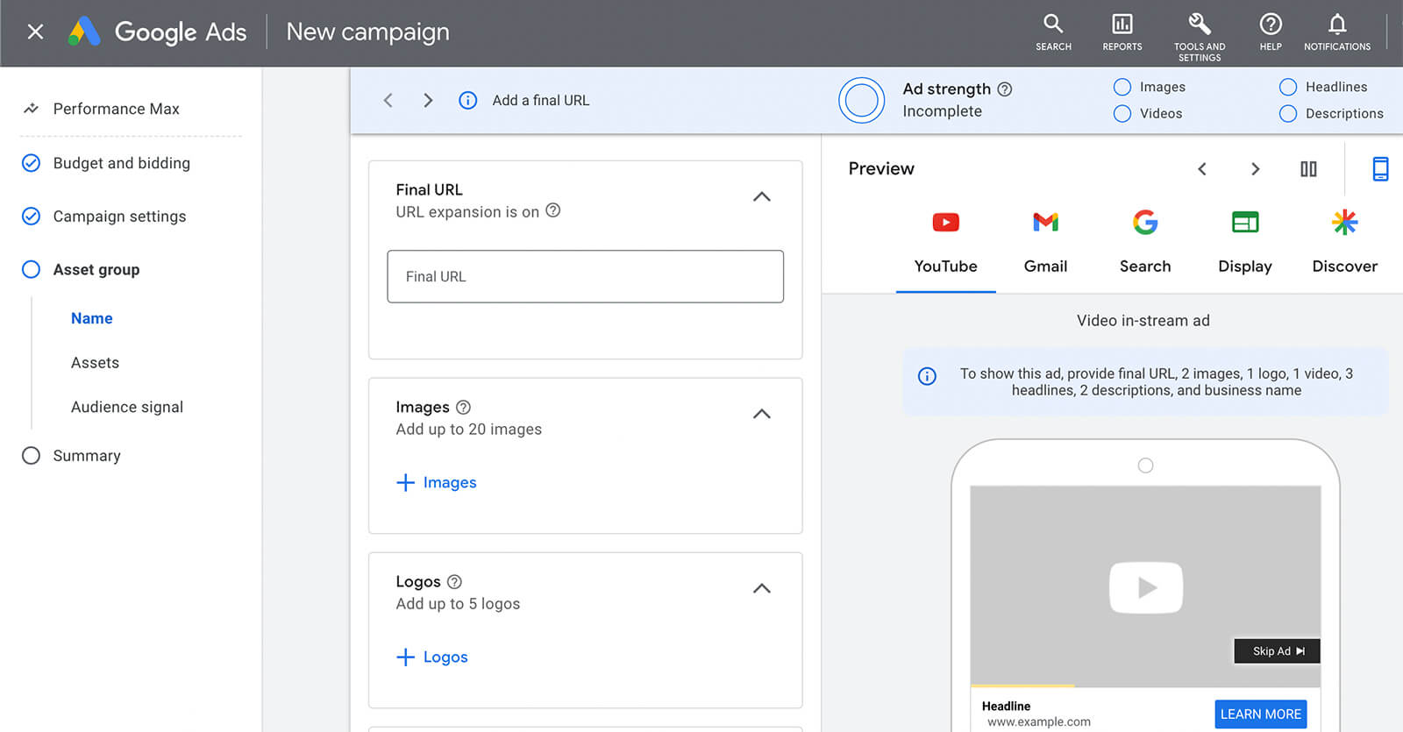The image size is (1403, 732).
Task: Select the Assets sub-step
Action: (x=95, y=363)
